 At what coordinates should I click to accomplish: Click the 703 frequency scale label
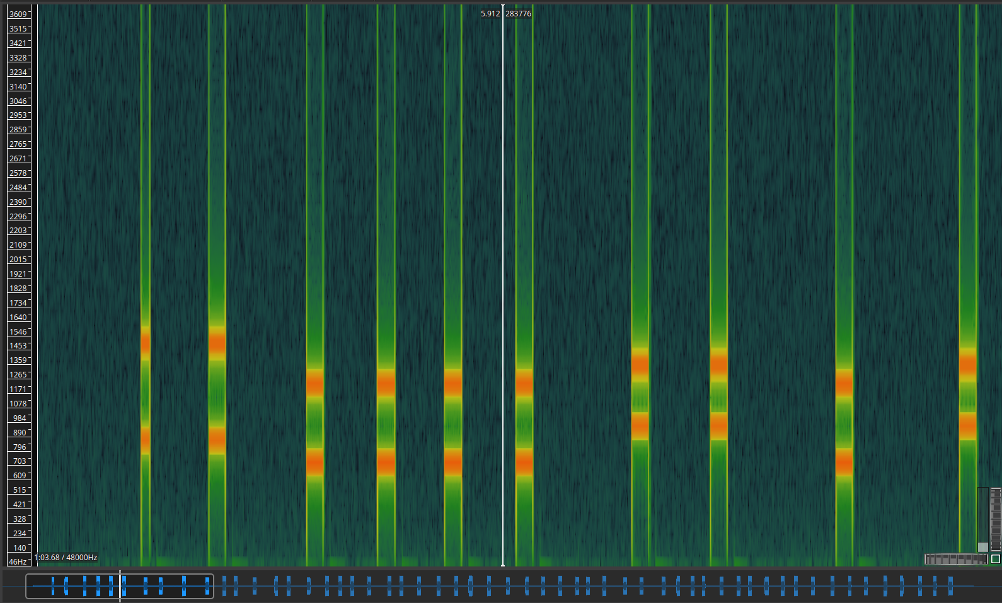pyautogui.click(x=20, y=461)
